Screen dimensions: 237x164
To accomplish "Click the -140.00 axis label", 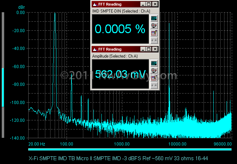I will point(17,138).
